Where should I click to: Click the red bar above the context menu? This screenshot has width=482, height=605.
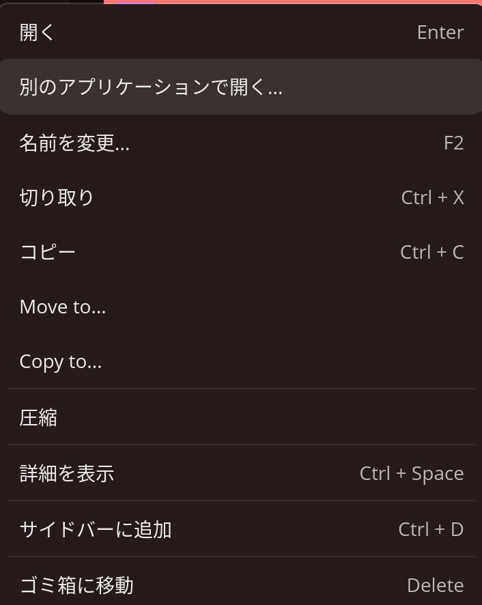click(x=307, y=2)
